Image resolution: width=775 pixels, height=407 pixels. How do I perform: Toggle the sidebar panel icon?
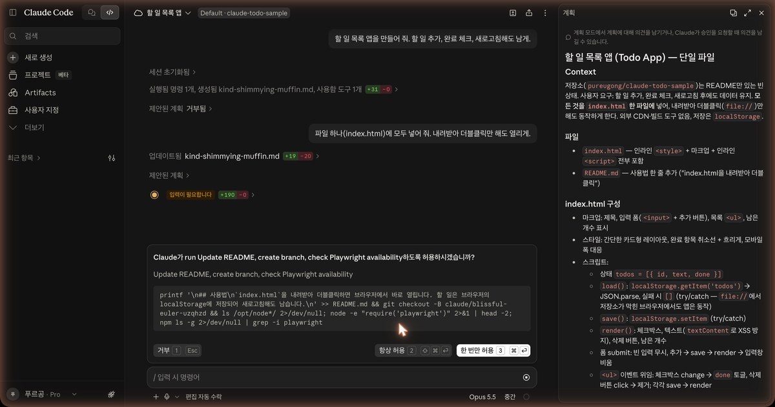[x=13, y=12]
